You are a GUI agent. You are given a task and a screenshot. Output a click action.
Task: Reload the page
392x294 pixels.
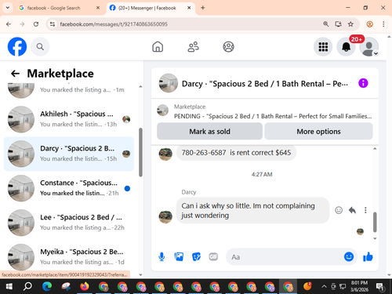pyautogui.click(x=36, y=24)
